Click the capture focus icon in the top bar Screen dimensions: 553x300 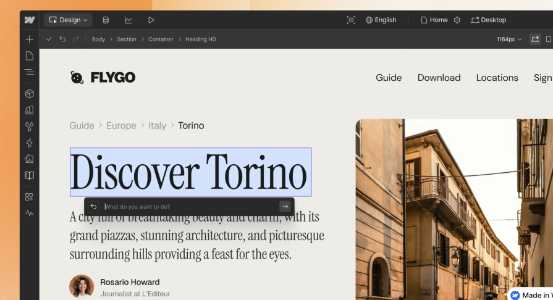click(x=351, y=20)
